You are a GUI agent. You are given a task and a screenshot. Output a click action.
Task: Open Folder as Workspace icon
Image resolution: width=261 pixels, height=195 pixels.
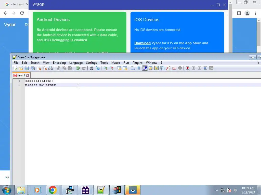click(174, 68)
